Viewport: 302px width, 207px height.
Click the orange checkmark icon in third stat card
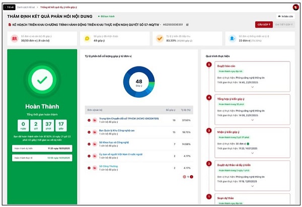coord(160,39)
